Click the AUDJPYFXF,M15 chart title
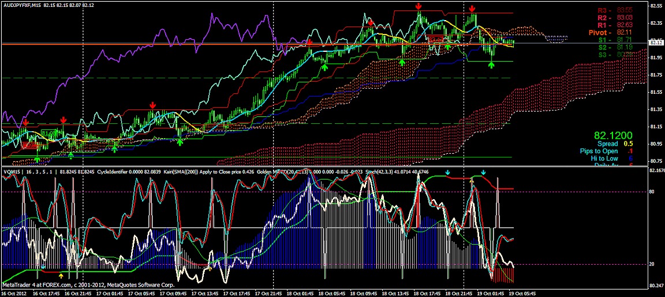 click(x=21, y=6)
